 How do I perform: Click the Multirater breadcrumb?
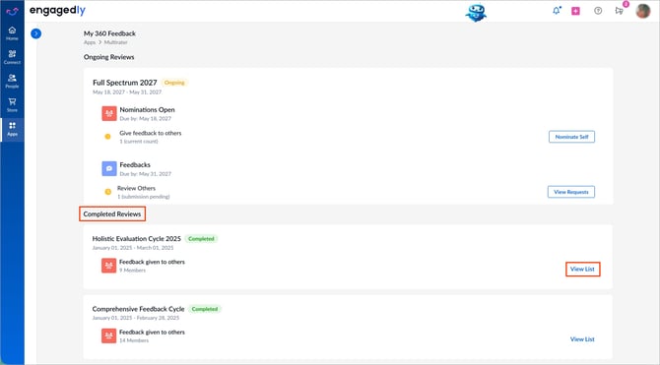coord(116,42)
